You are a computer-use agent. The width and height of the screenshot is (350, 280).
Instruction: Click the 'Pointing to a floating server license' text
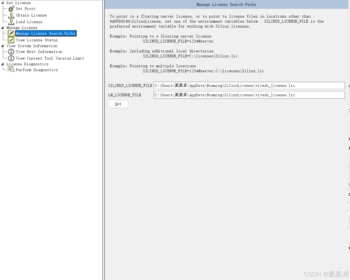pyautogui.click(x=171, y=36)
